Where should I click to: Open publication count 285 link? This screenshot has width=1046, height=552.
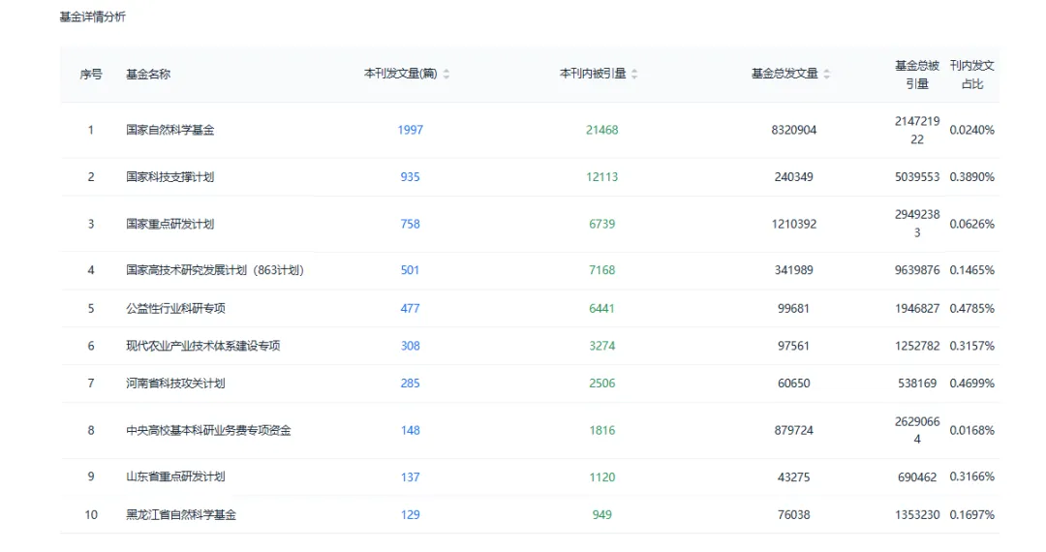pyautogui.click(x=411, y=383)
